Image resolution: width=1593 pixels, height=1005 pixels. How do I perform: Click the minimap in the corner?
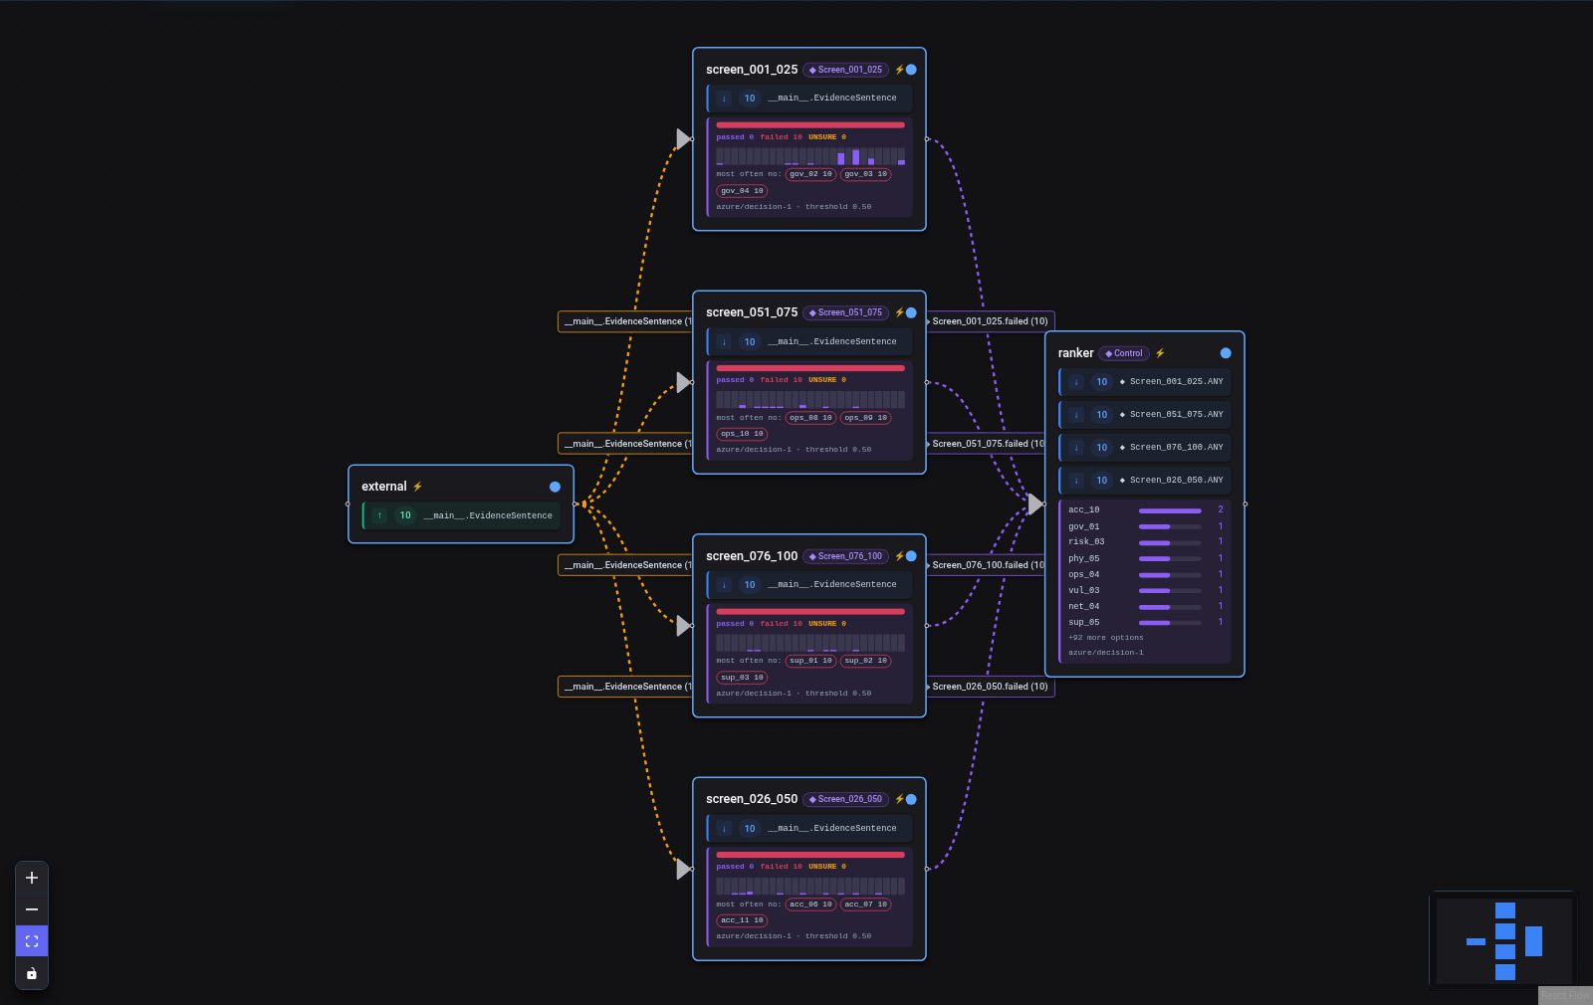[x=1503, y=940]
